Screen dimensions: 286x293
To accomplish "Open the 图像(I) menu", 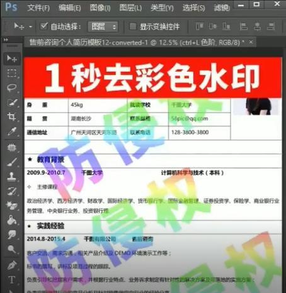I will tap(100, 8).
